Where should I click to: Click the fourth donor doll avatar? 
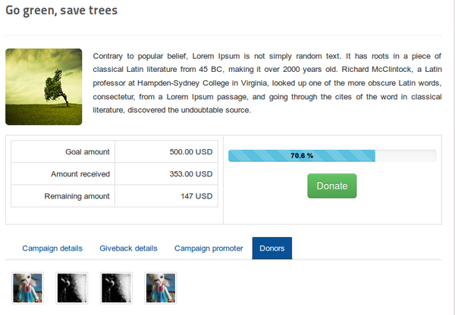[161, 288]
